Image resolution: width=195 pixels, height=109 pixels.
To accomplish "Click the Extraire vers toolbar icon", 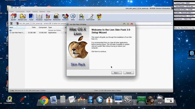I will (22, 17).
